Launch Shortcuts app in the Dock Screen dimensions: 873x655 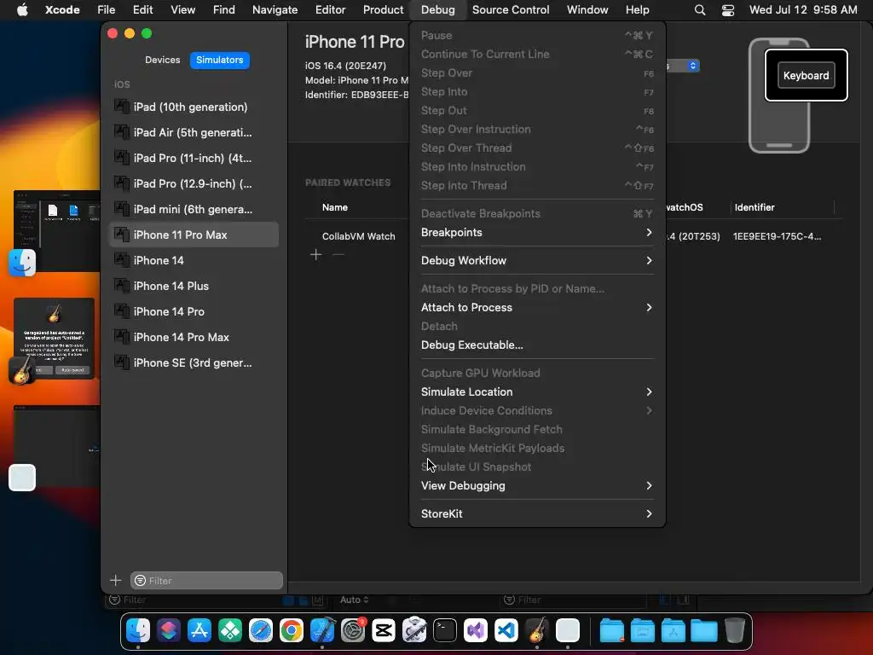click(169, 630)
